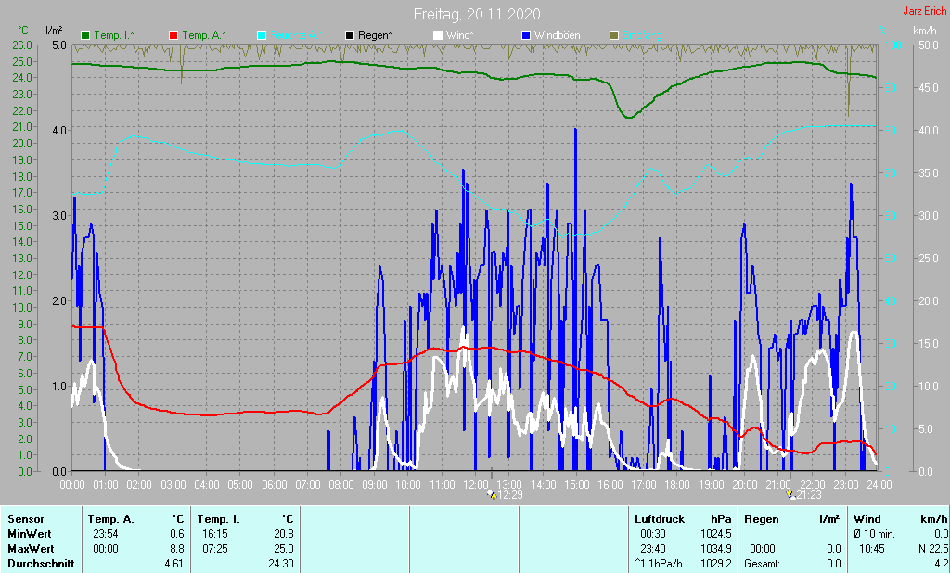950x573 pixels.
Task: Click the cyan humidity legend swatch
Action: 262,35
